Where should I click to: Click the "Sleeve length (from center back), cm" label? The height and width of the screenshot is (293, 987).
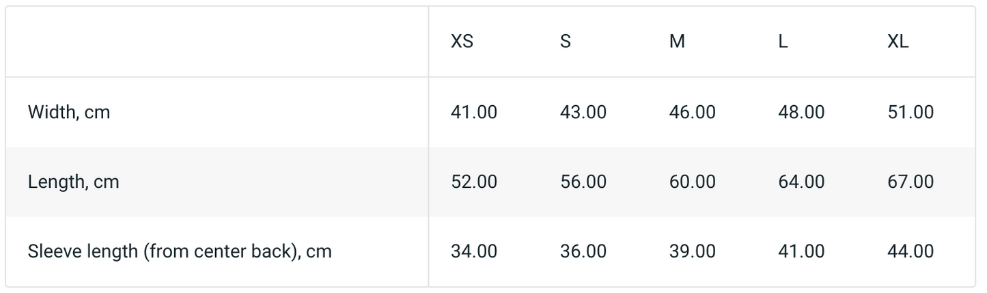point(180,251)
